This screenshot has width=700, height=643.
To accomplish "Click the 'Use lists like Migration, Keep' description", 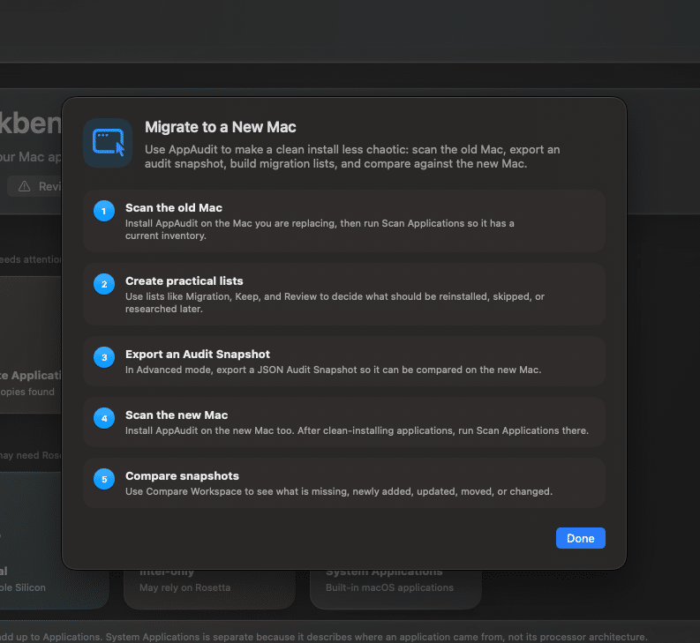I will [x=335, y=303].
